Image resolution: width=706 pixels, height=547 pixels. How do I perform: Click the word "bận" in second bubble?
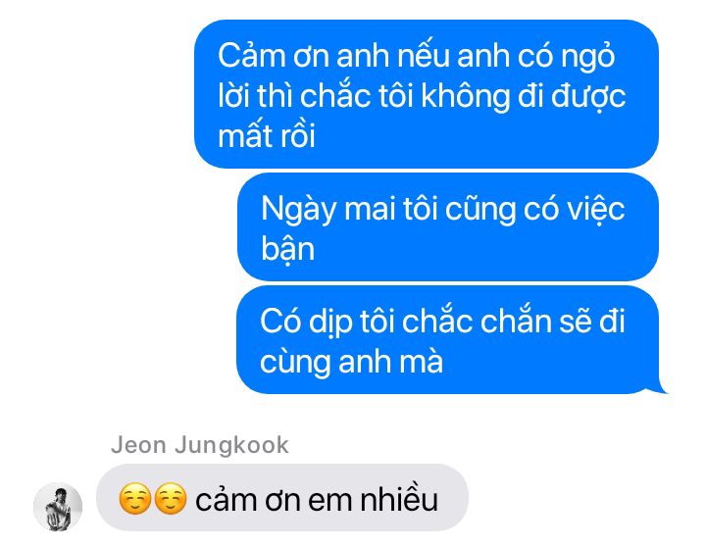pos(287,249)
